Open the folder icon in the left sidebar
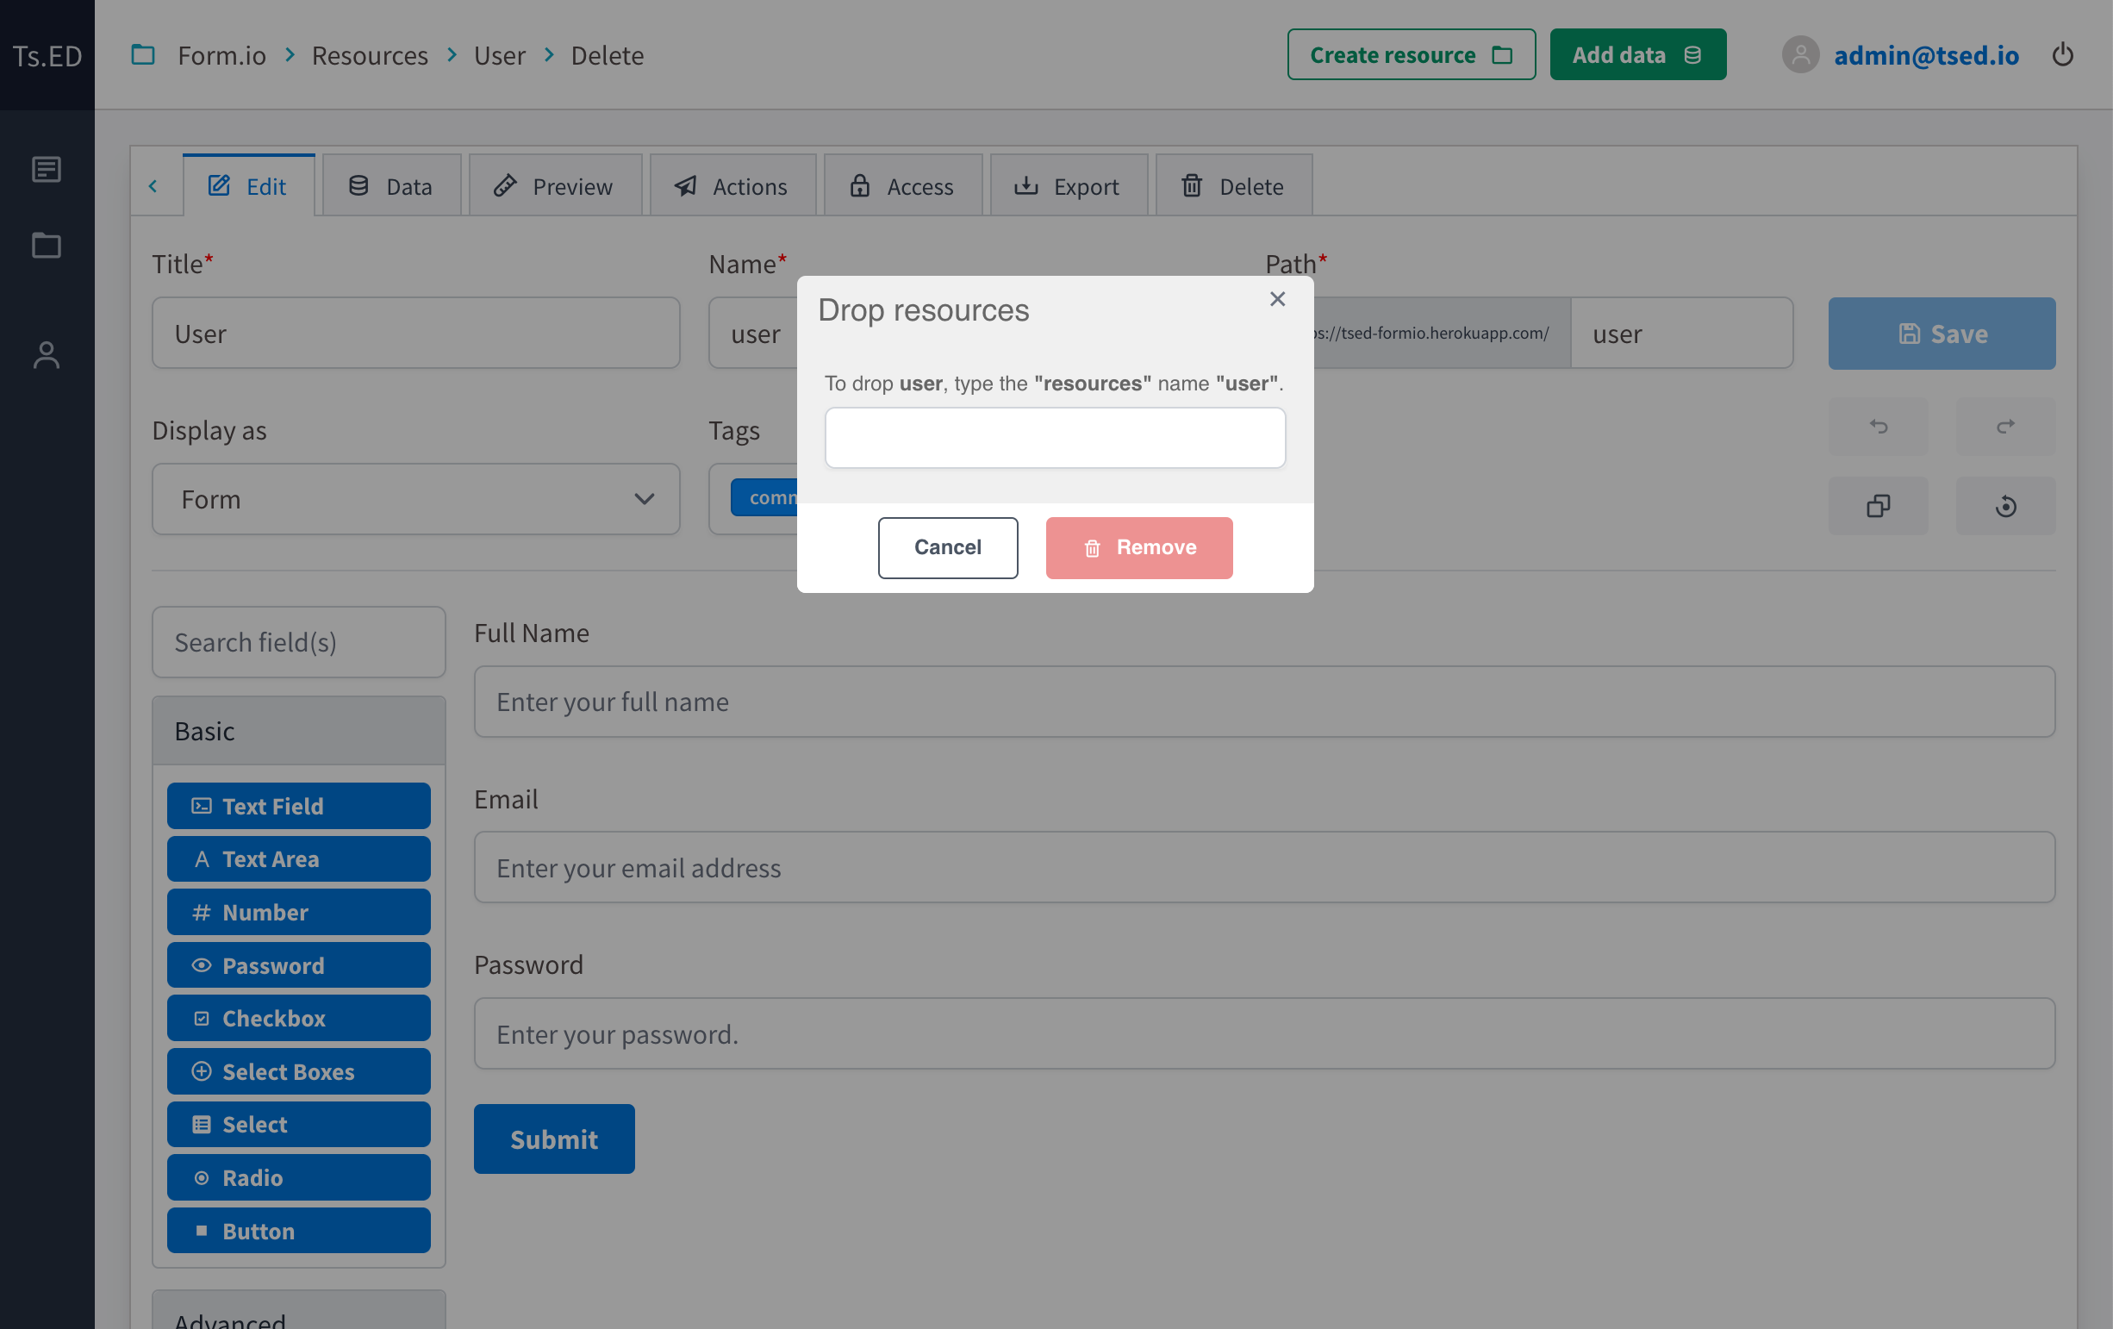 [46, 245]
